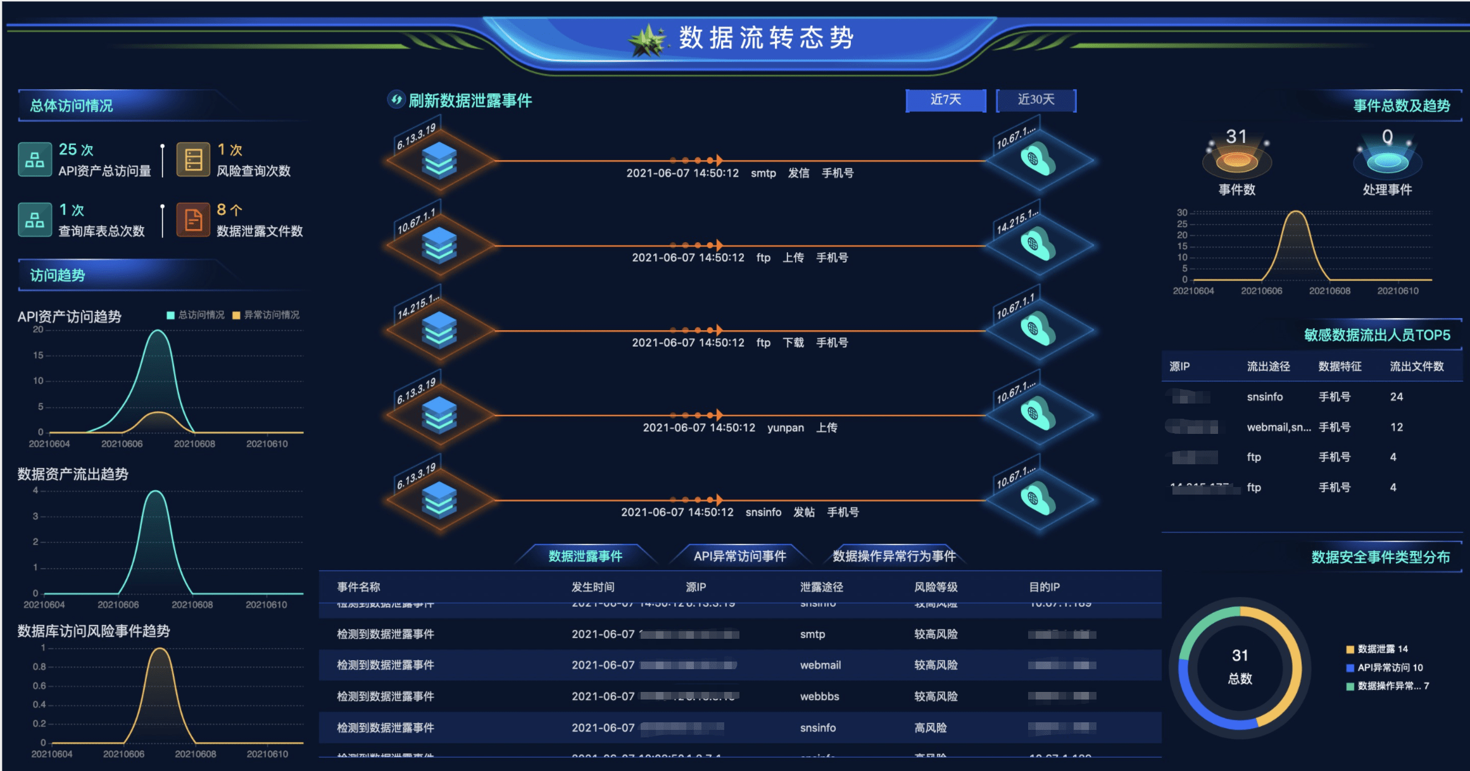
Task: Select source server icon of smtp 发信 flow
Action: click(x=439, y=160)
